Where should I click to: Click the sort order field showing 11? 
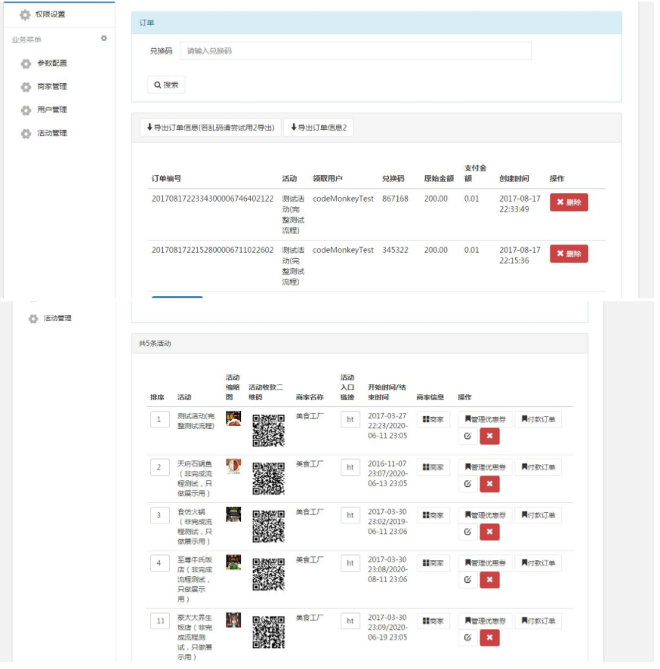159,621
